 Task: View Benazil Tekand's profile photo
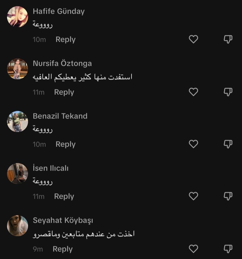point(18,121)
